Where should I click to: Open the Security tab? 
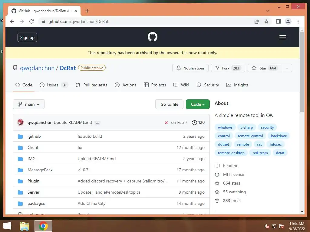click(208, 85)
